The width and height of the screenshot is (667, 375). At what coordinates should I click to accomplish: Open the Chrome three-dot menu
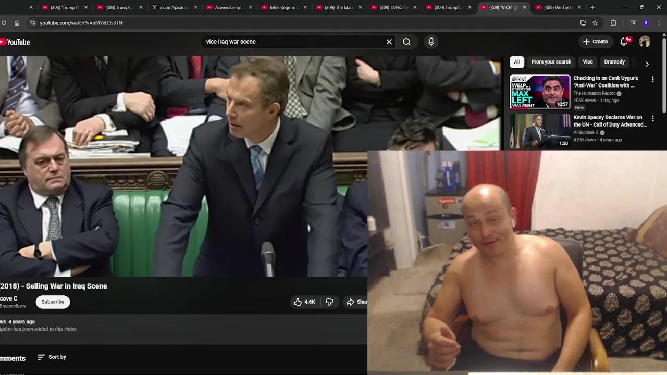(660, 23)
